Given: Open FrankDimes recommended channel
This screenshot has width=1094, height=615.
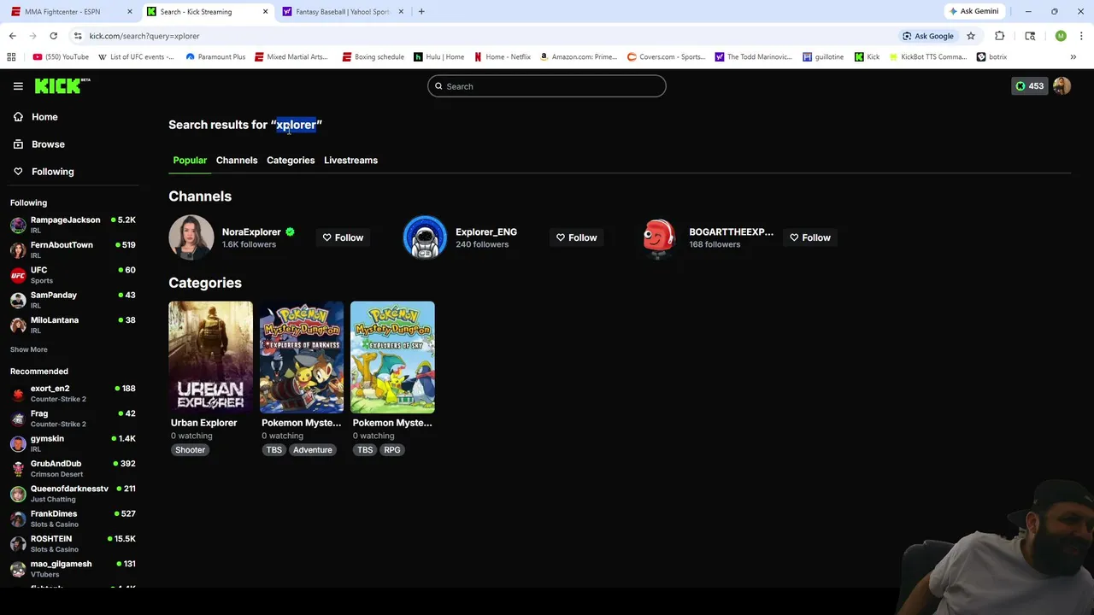Looking at the screenshot, I should pos(73,519).
